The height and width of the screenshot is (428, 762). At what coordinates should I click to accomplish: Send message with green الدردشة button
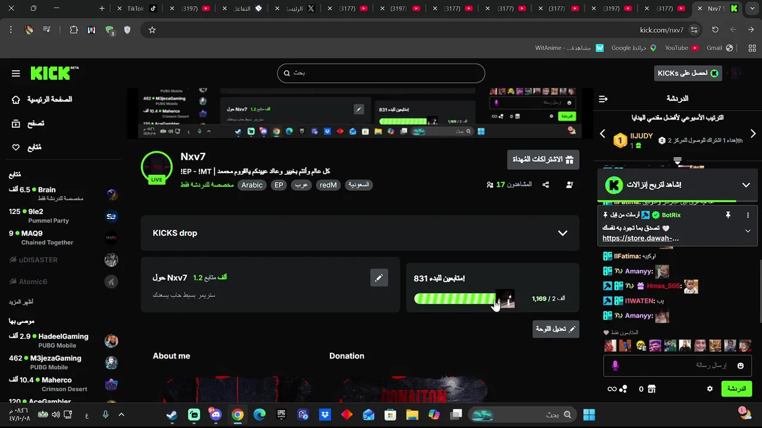point(736,389)
